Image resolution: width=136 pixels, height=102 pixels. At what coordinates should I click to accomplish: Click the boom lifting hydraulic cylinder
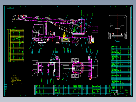63,29
